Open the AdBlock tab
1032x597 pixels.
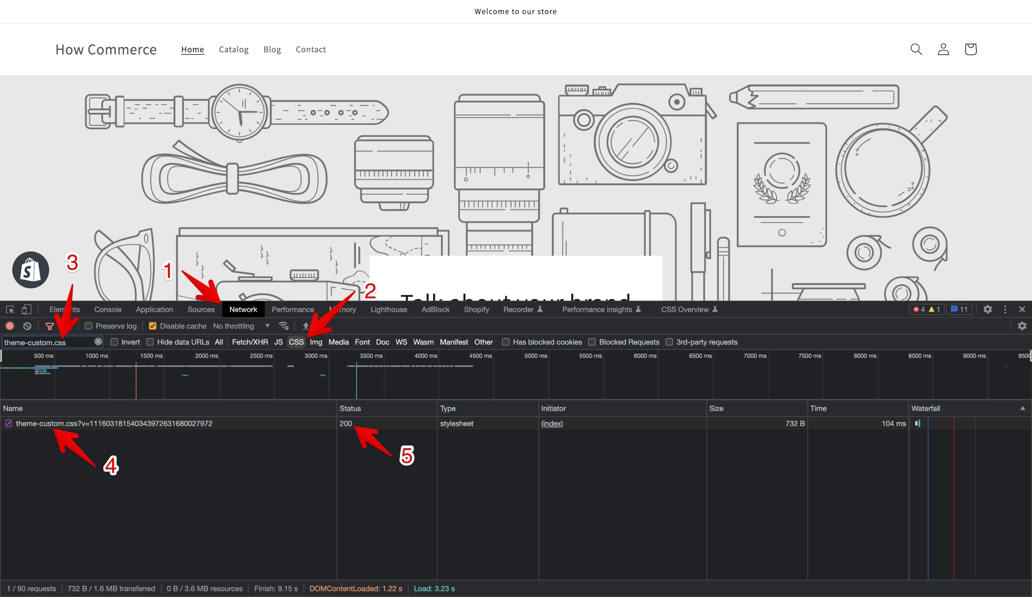435,309
